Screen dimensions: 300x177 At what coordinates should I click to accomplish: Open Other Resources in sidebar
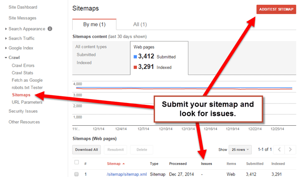pos(24,122)
